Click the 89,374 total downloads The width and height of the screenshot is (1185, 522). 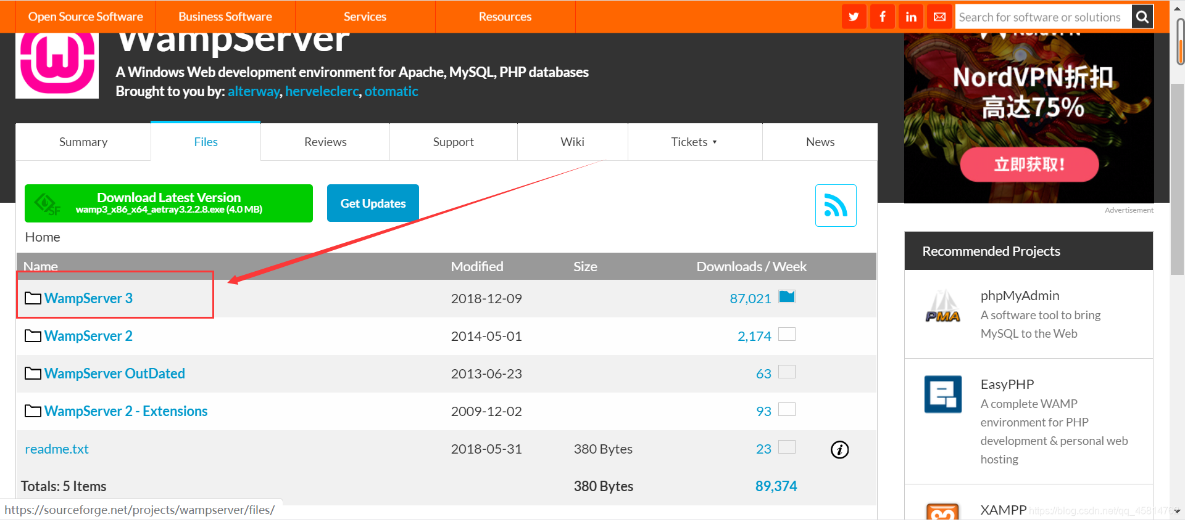(776, 486)
